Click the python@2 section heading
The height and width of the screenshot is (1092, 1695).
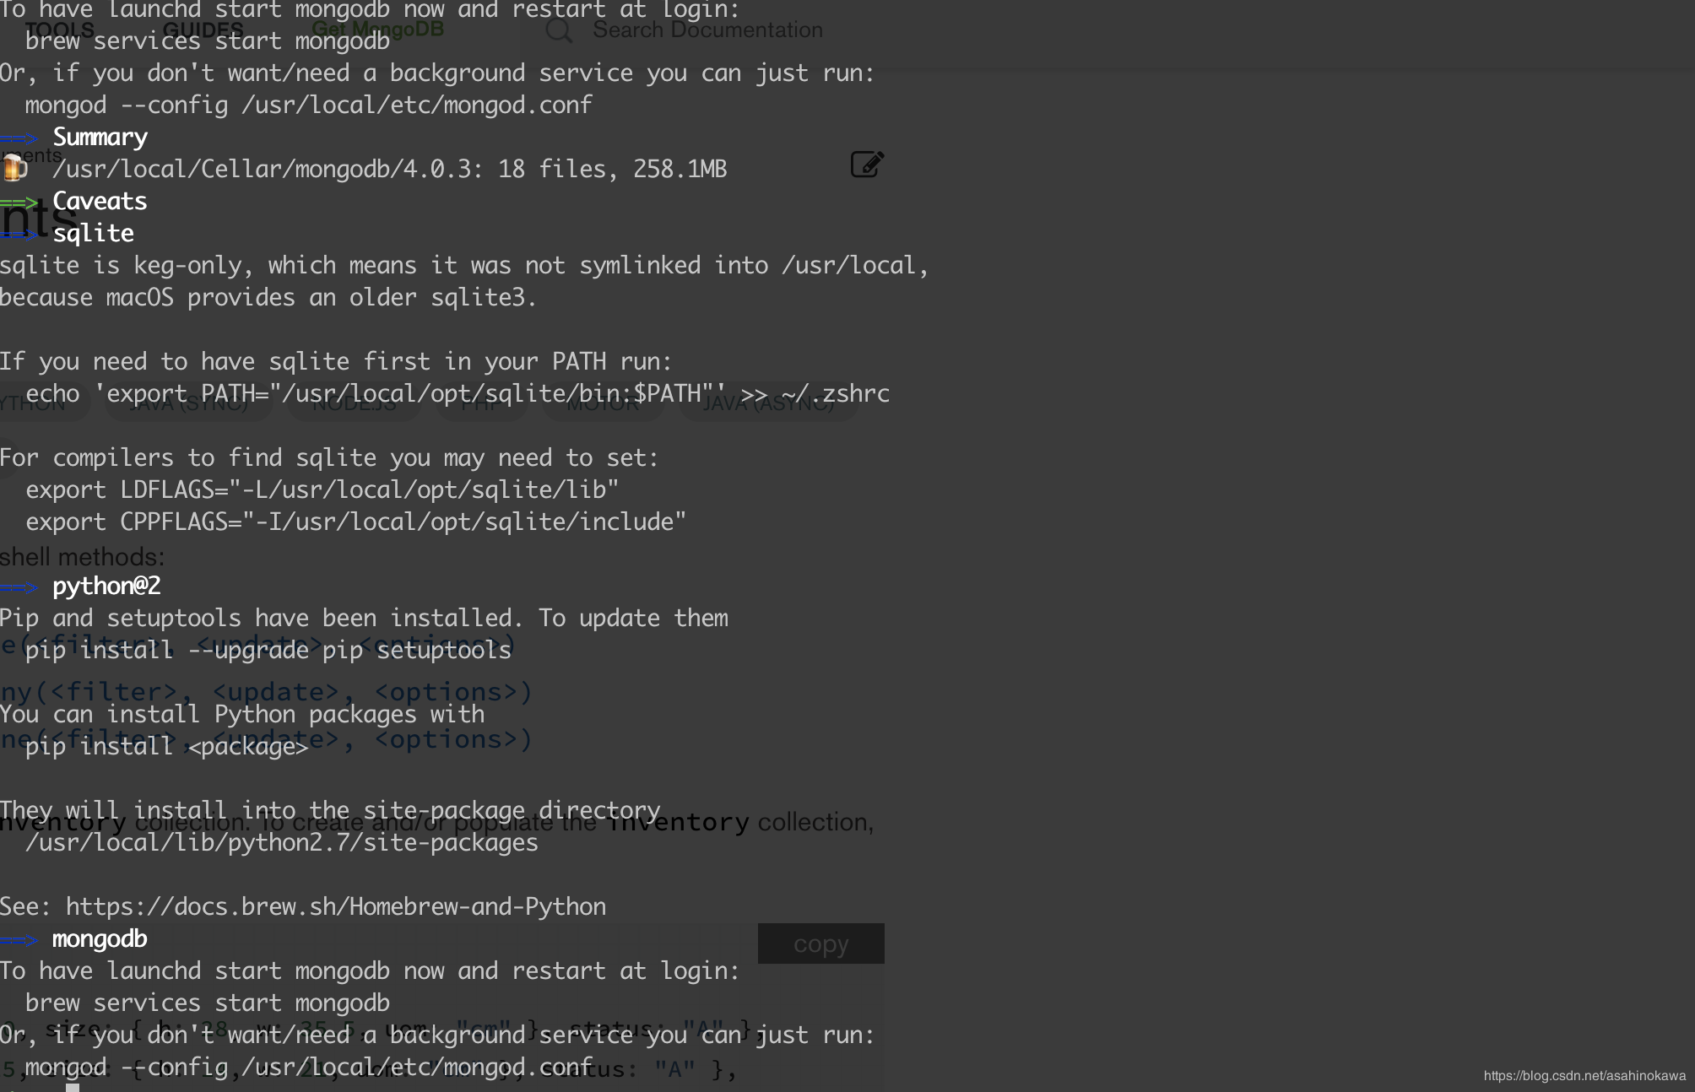(106, 586)
